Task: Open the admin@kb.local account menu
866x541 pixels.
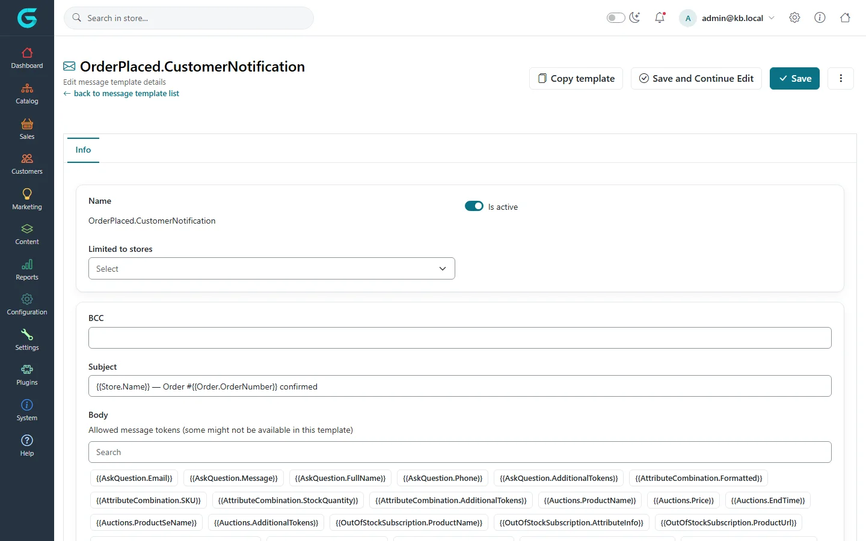Action: [x=726, y=18]
